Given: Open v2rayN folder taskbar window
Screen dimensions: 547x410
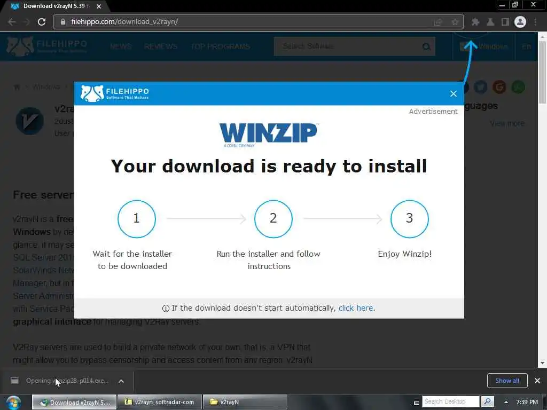Looking at the screenshot, I should coord(245,402).
